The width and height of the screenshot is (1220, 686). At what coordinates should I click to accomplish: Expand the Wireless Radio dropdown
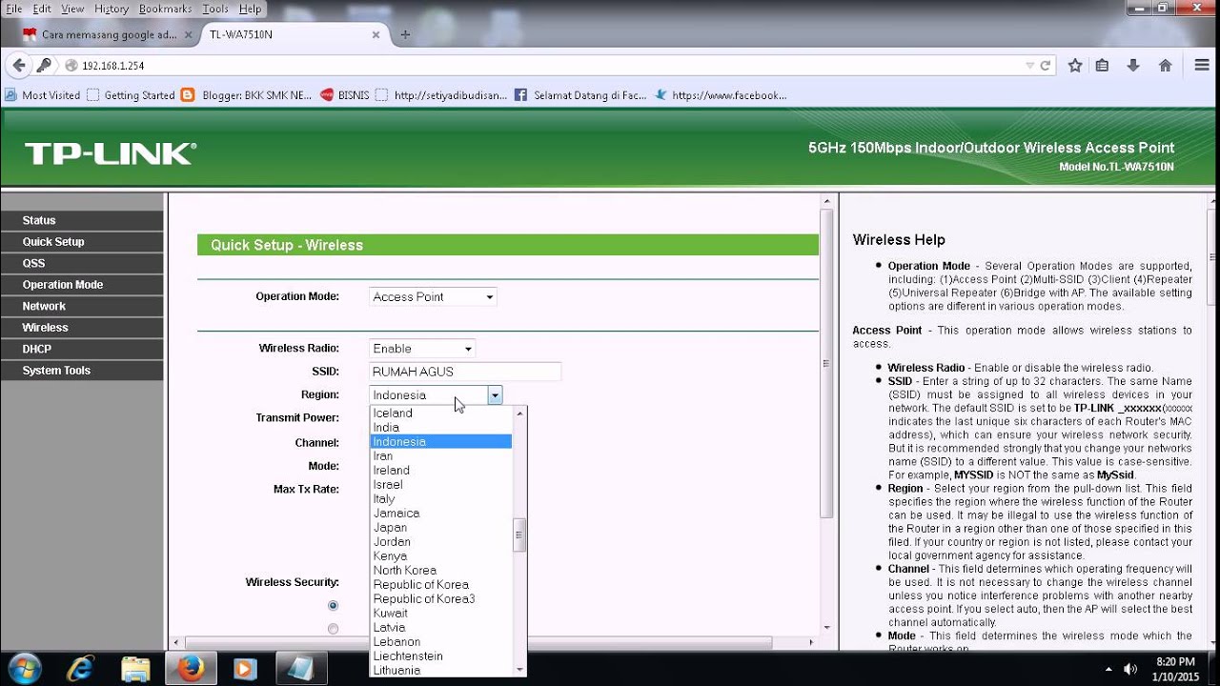coord(421,349)
